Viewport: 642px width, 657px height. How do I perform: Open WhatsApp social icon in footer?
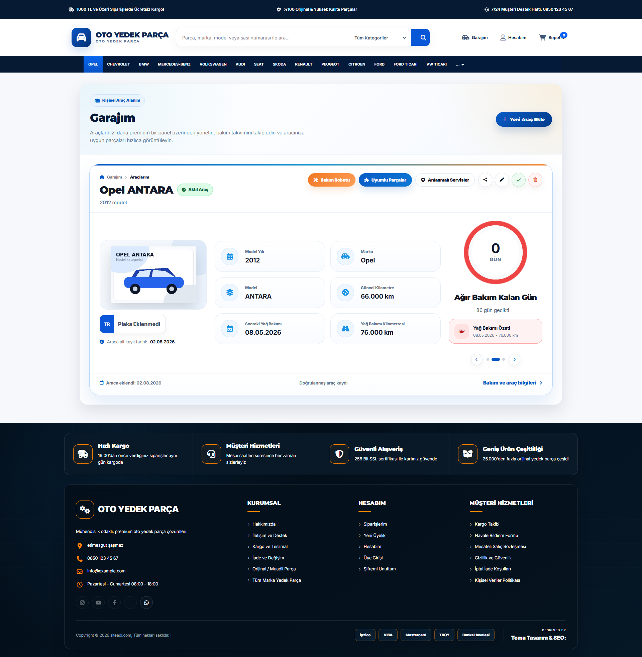coord(146,603)
